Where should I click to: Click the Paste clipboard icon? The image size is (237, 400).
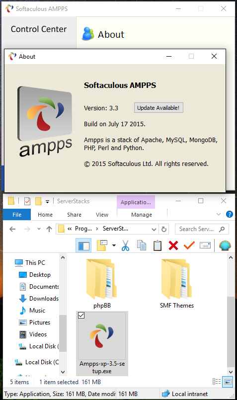pos(158,245)
